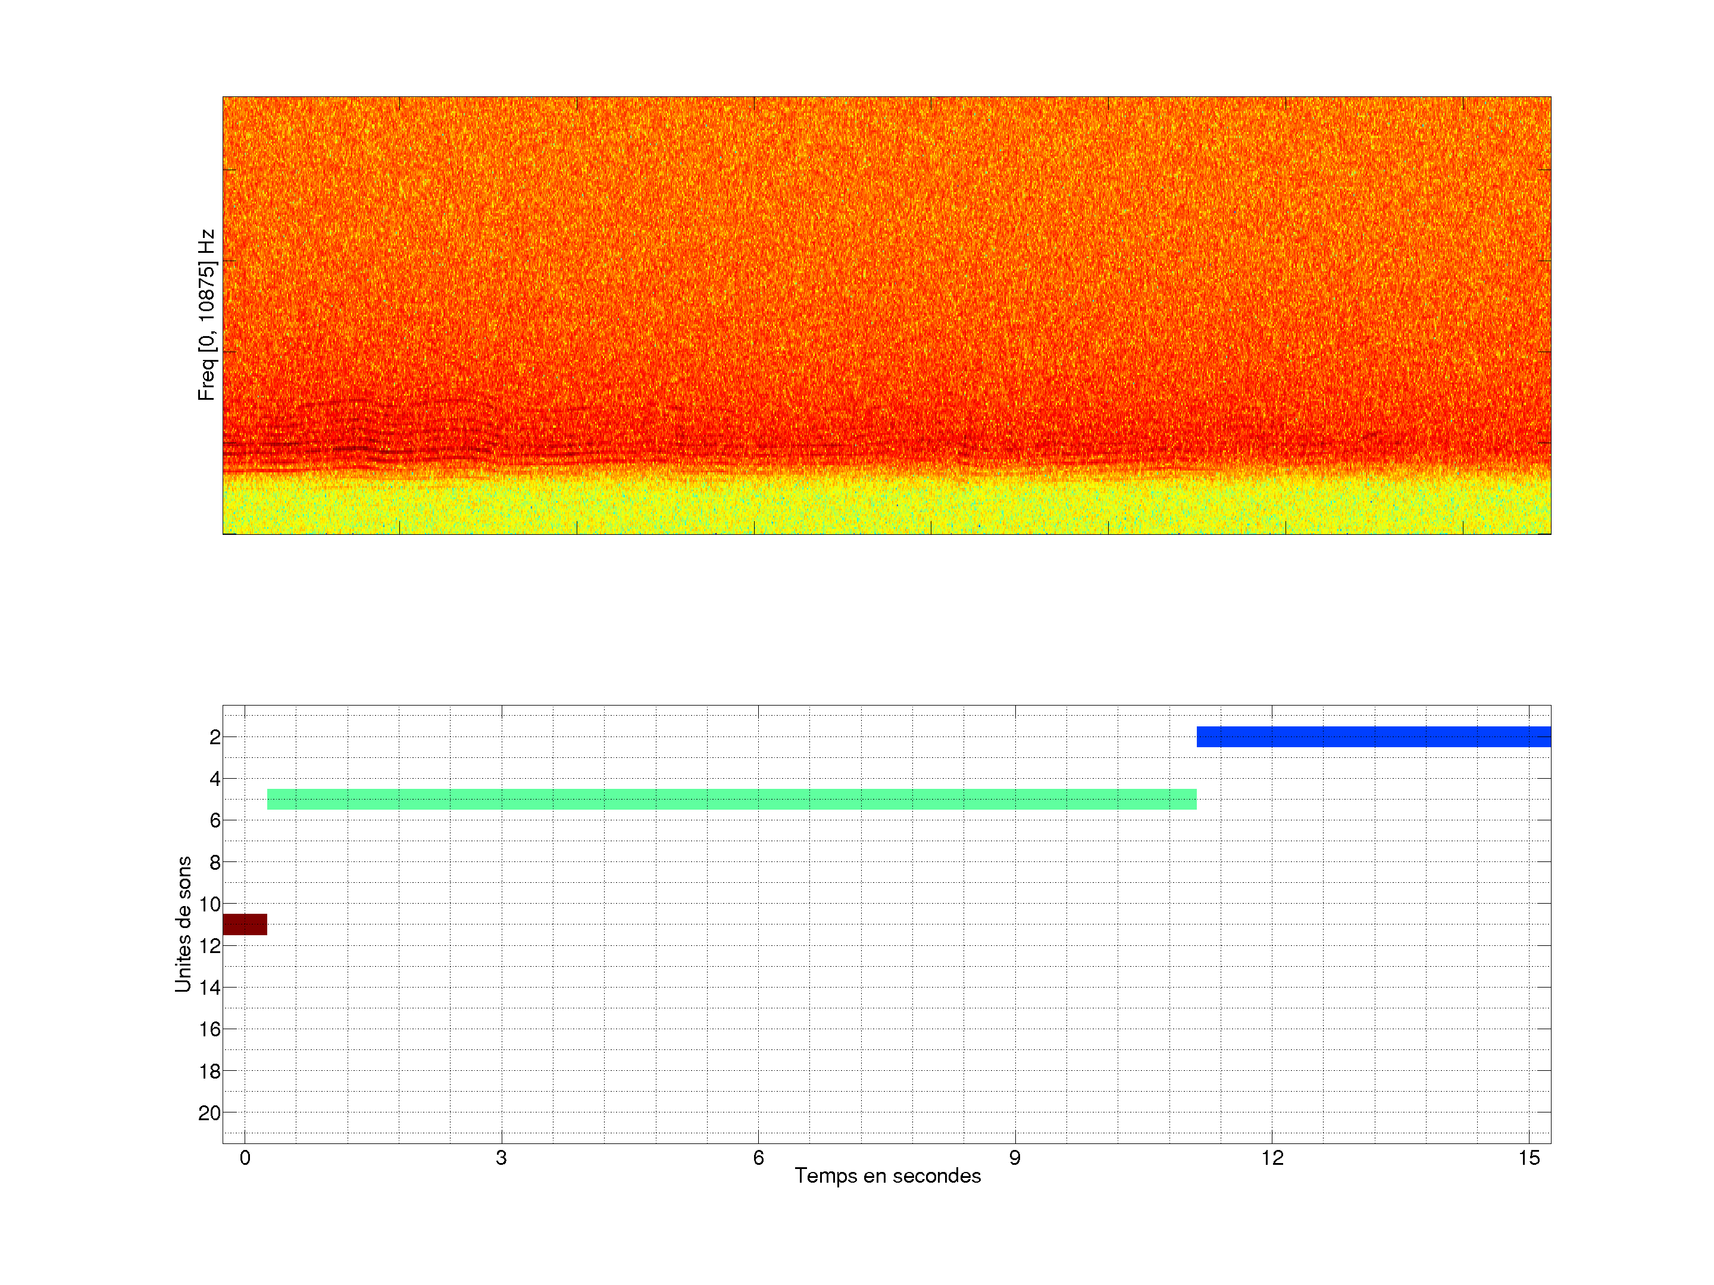Click the y-axis tick label 18
The height and width of the screenshot is (1285, 1714).
(209, 1071)
